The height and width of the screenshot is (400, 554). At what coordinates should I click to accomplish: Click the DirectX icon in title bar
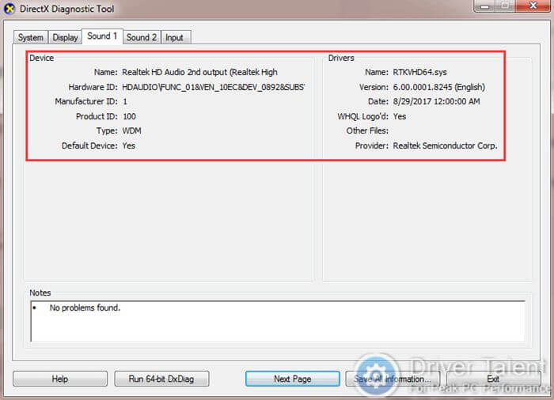click(9, 9)
